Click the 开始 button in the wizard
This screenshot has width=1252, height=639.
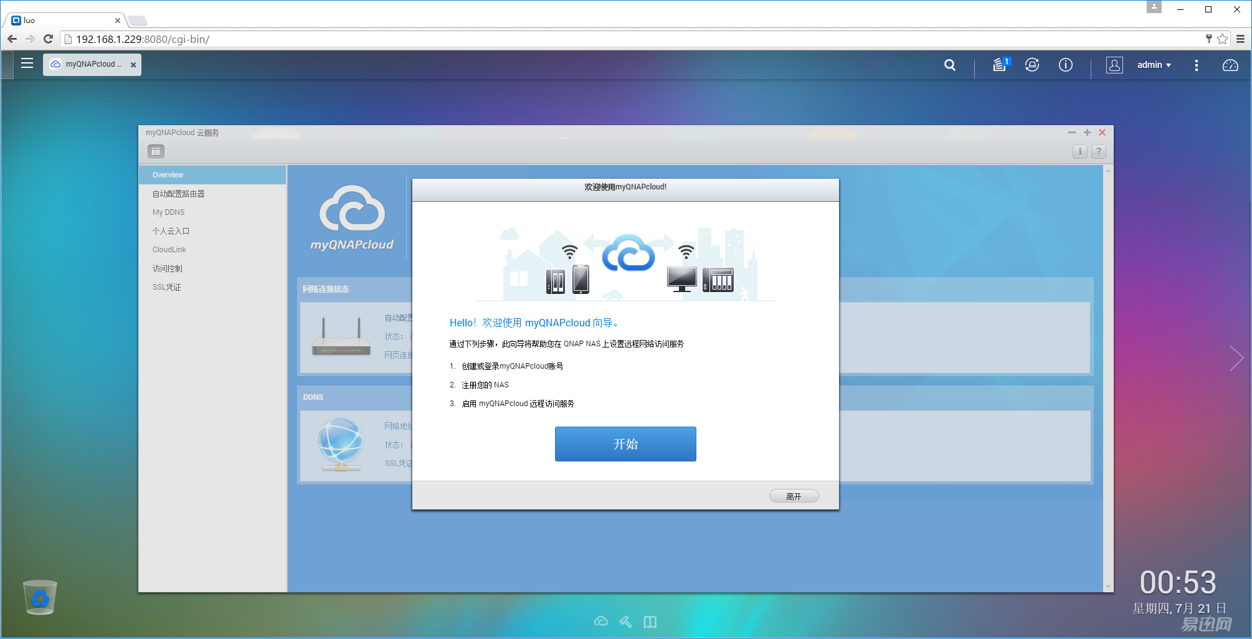(x=625, y=444)
